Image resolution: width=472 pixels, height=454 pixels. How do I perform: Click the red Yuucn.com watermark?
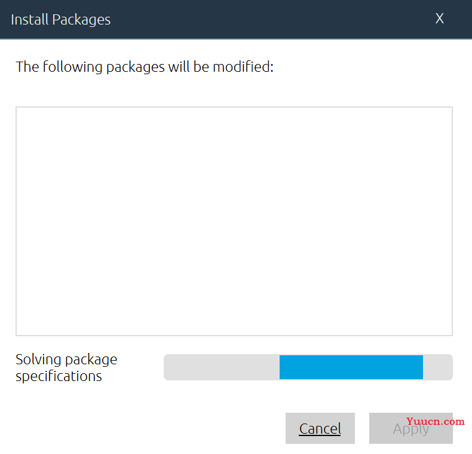point(436,421)
